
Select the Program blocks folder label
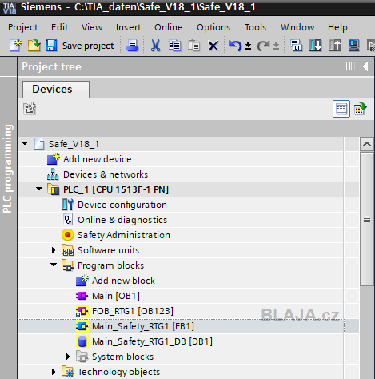111,265
